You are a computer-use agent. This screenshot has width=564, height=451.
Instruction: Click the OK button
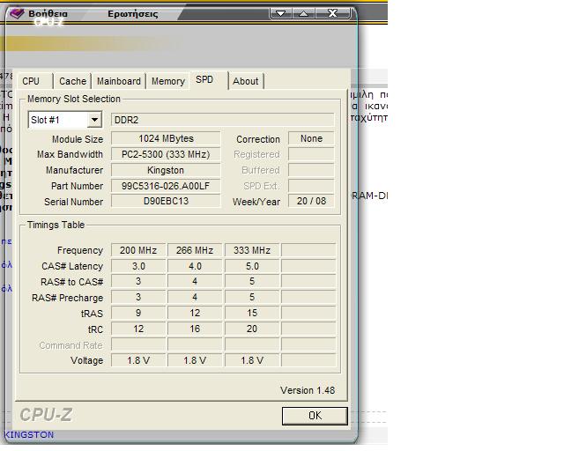pyautogui.click(x=315, y=416)
